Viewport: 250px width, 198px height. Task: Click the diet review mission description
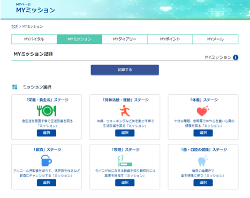47,124
